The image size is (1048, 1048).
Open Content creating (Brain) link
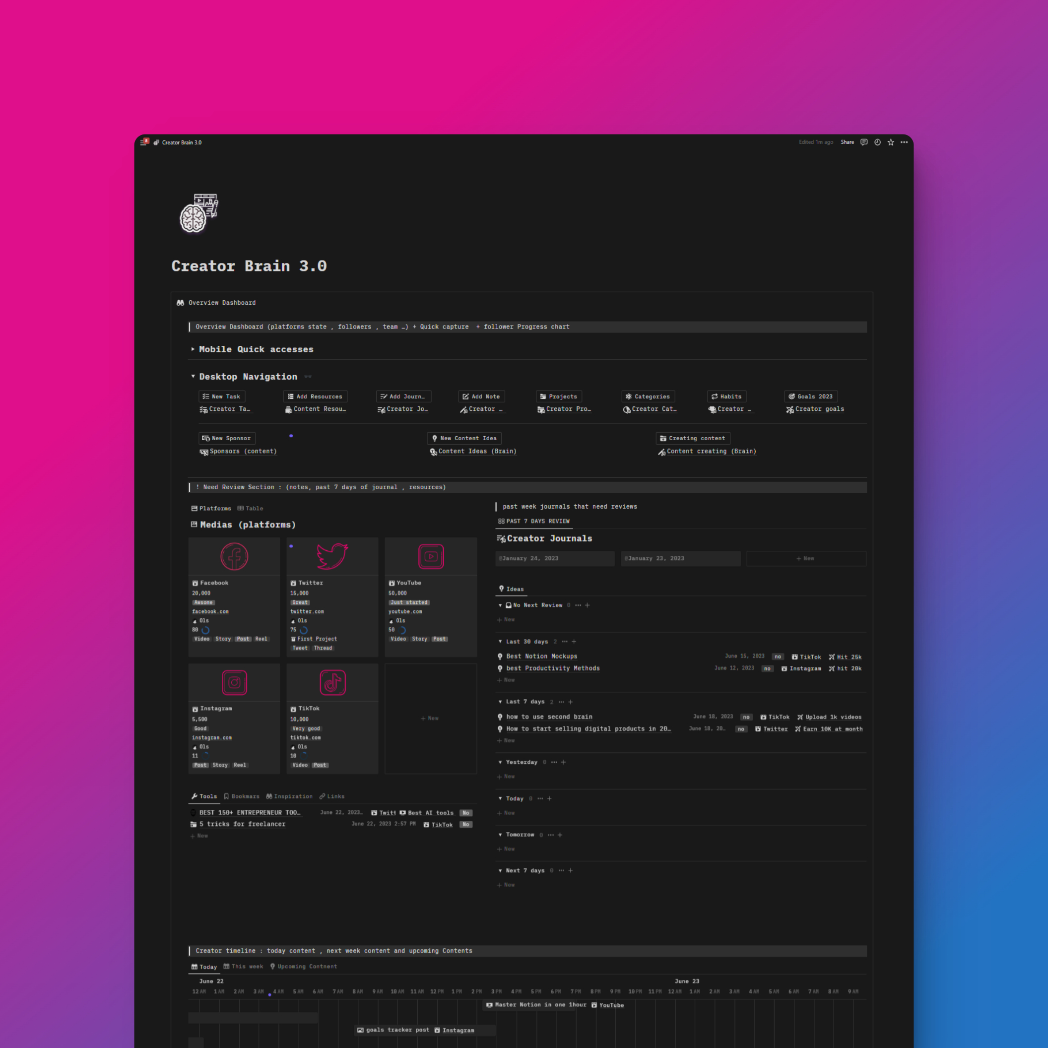pos(707,452)
